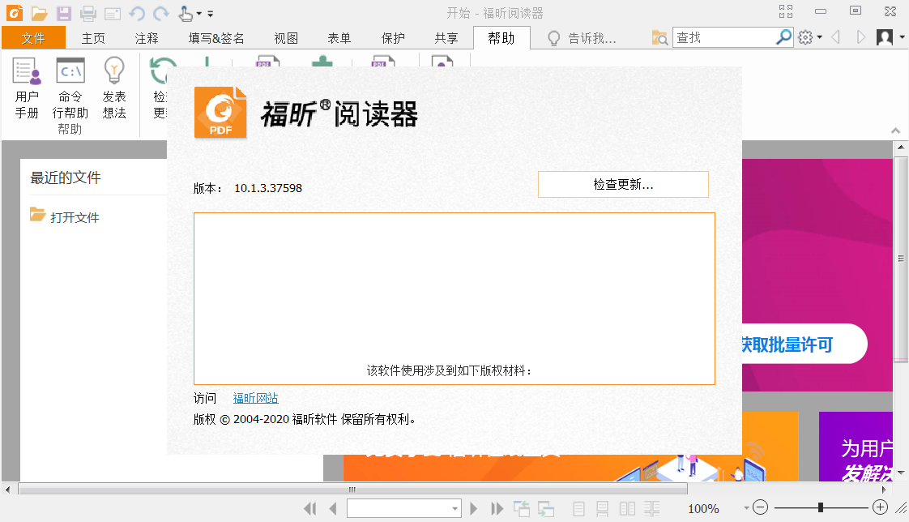Switch to the 保护 tab
The image size is (909, 522).
(393, 38)
